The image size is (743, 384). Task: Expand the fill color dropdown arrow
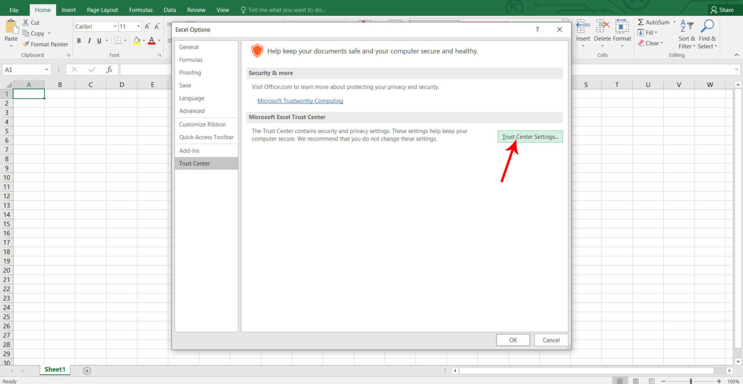[x=144, y=41]
